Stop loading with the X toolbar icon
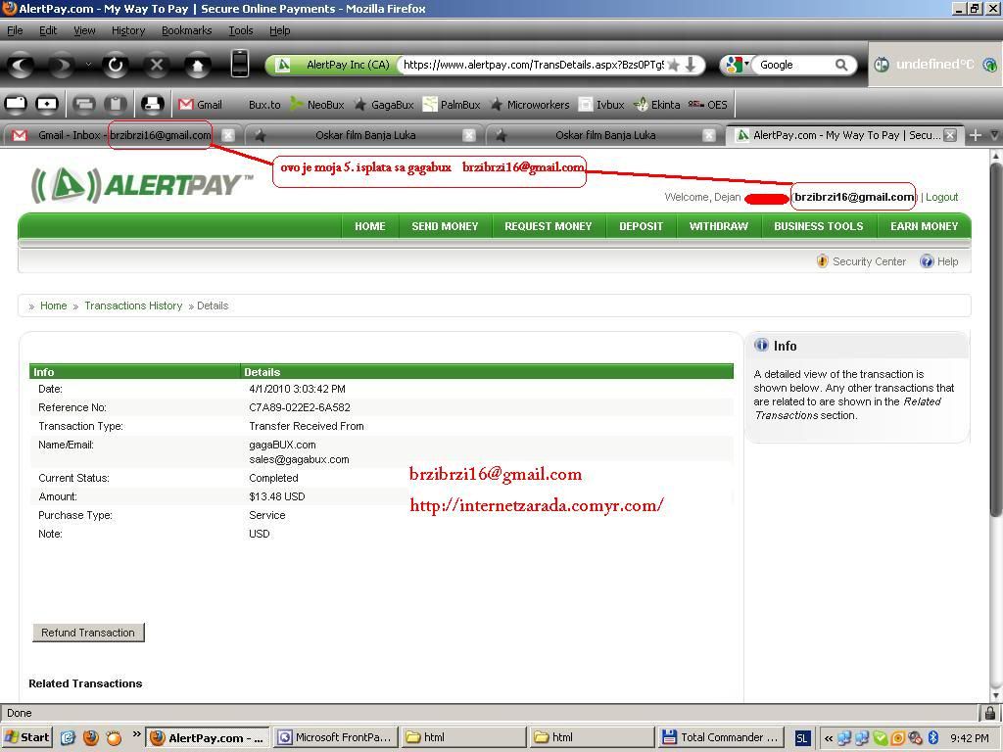The image size is (1003, 752). 156,65
